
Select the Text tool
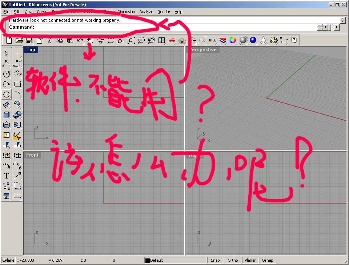point(6,176)
